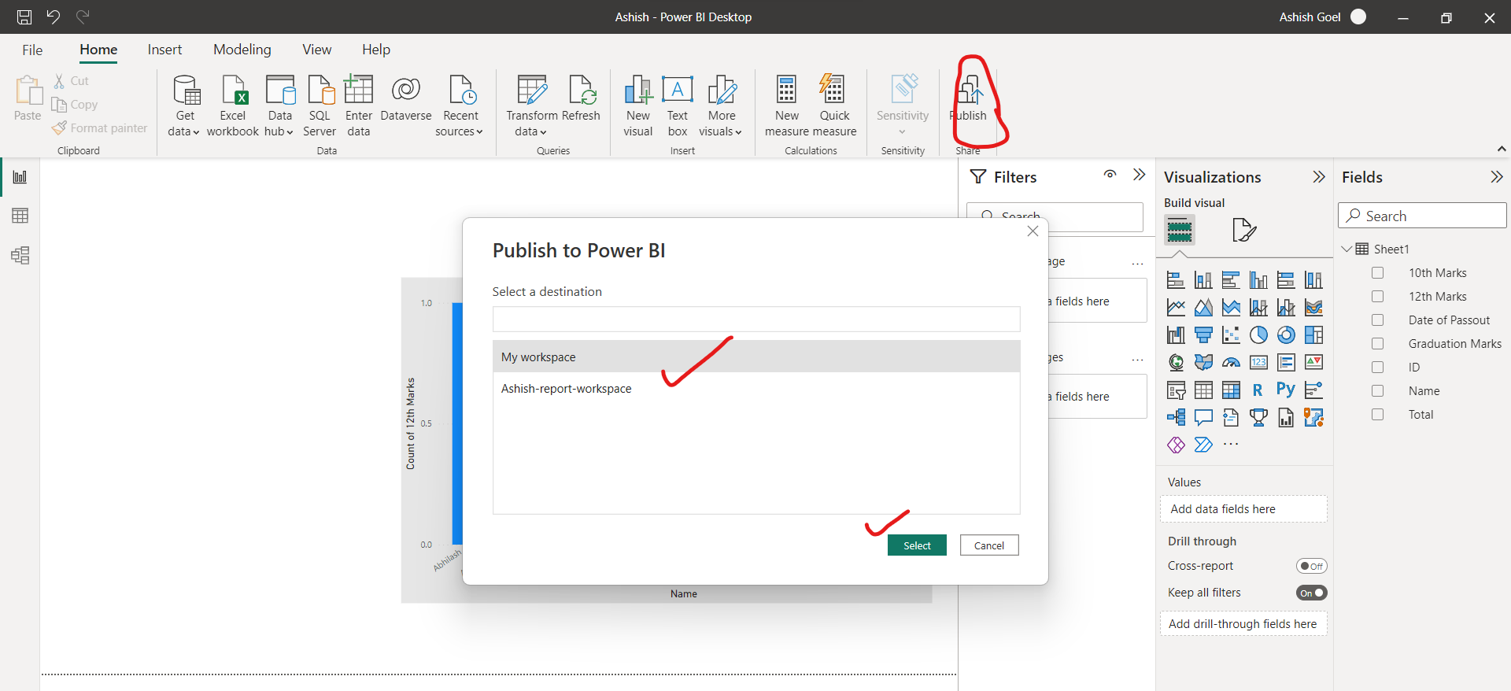Open Model view in left sidebar

(x=20, y=255)
